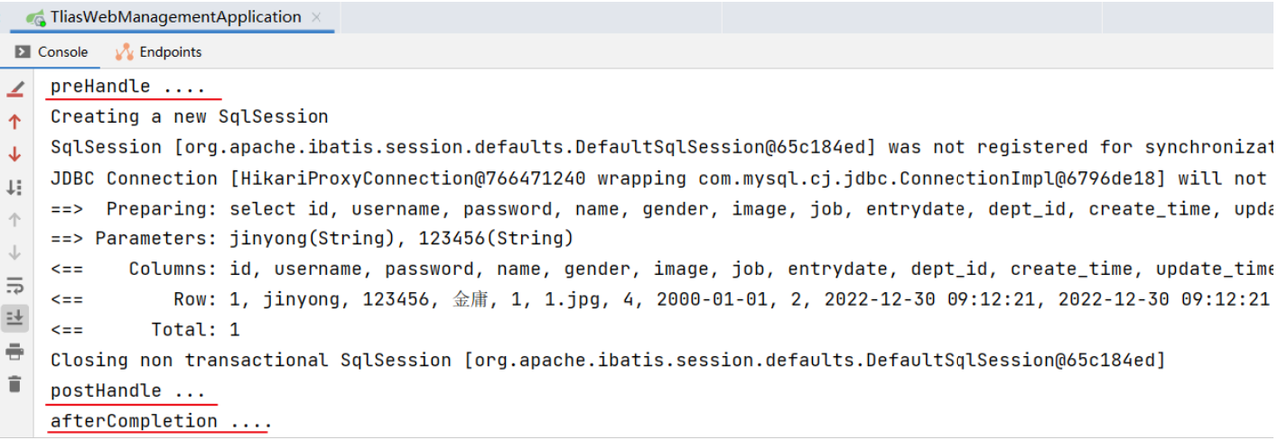Switch to the Console tab
Image resolution: width=1278 pixels, height=440 pixels.
(x=51, y=52)
